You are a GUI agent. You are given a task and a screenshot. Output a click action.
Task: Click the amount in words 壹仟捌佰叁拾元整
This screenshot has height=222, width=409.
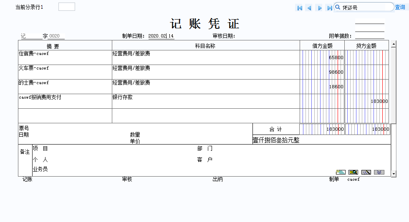click(276, 140)
